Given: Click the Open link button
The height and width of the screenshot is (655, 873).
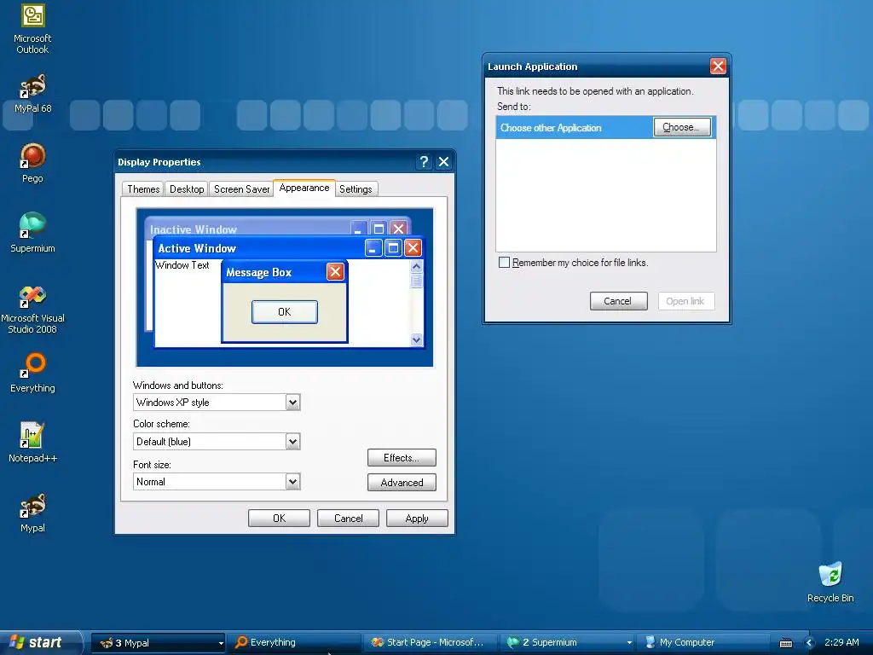Looking at the screenshot, I should coord(686,301).
